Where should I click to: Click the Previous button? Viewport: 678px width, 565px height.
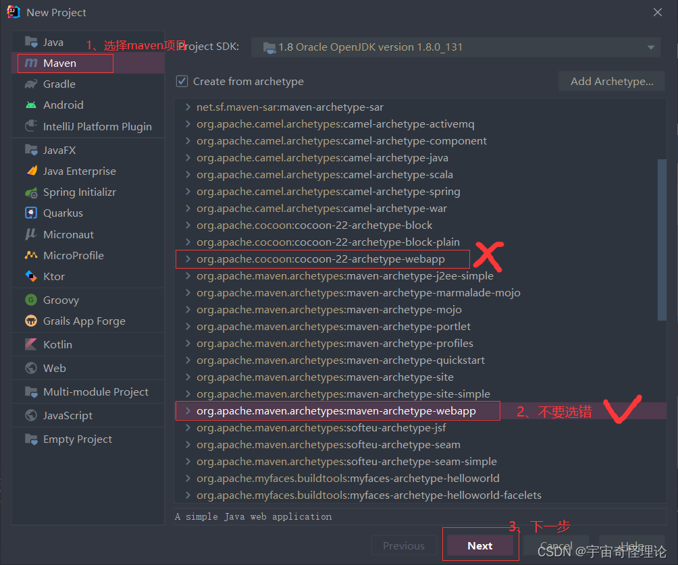click(x=404, y=545)
